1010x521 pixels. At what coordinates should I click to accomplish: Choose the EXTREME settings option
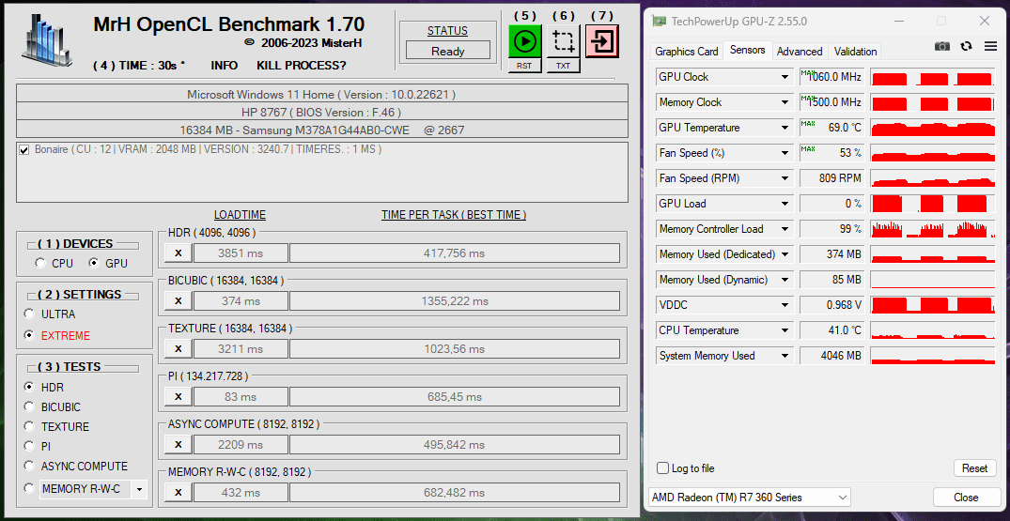29,335
